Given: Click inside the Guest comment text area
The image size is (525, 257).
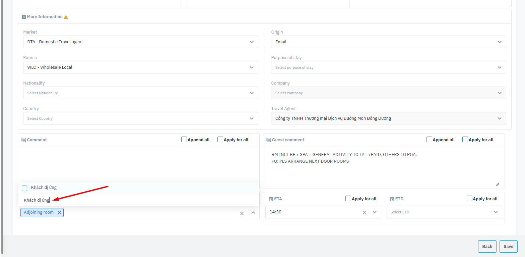Looking at the screenshot, I should [384, 171].
